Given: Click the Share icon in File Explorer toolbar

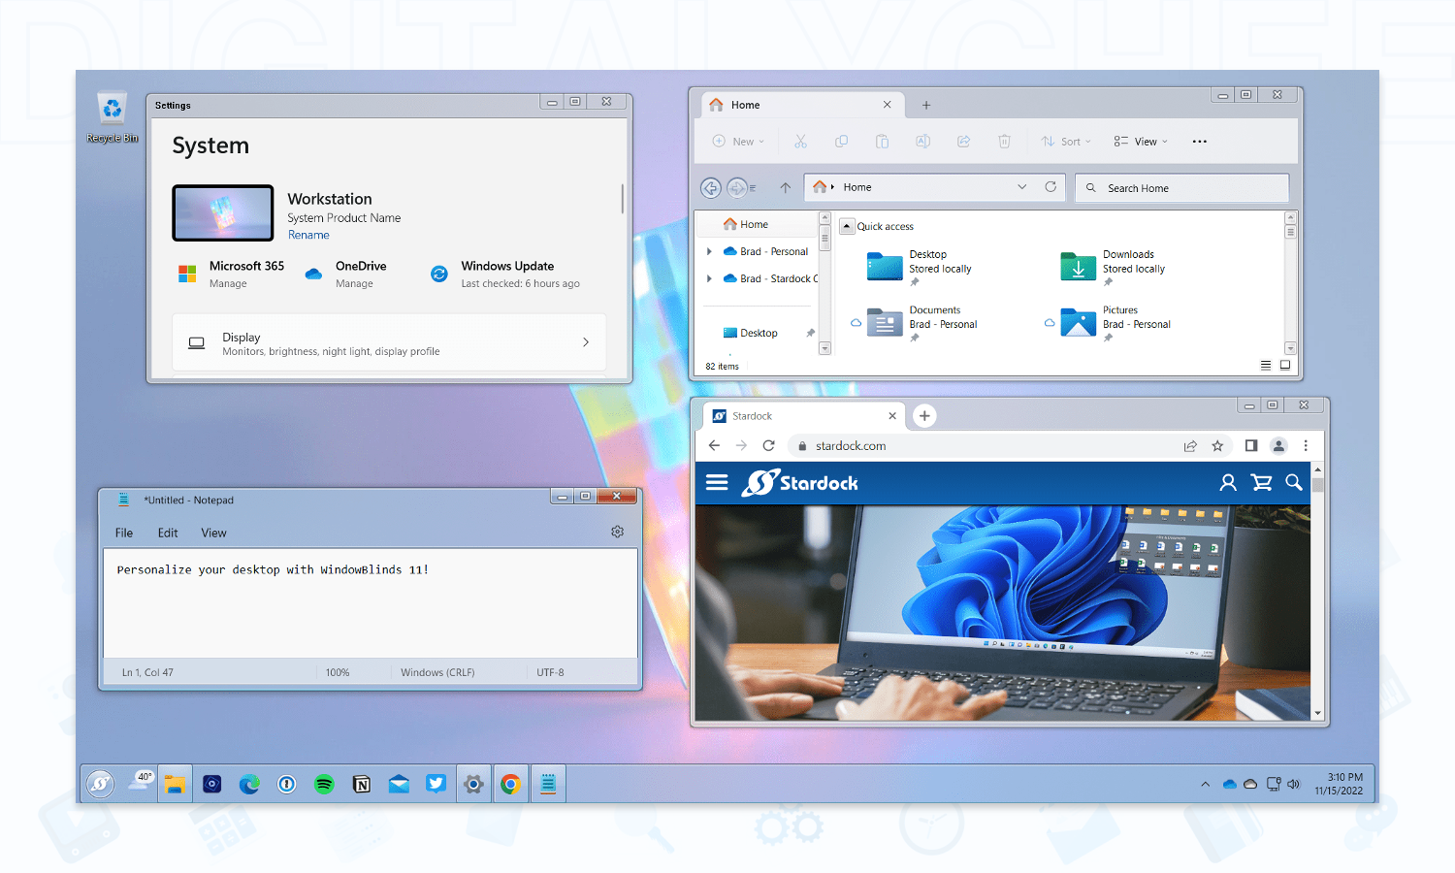Looking at the screenshot, I should [963, 142].
